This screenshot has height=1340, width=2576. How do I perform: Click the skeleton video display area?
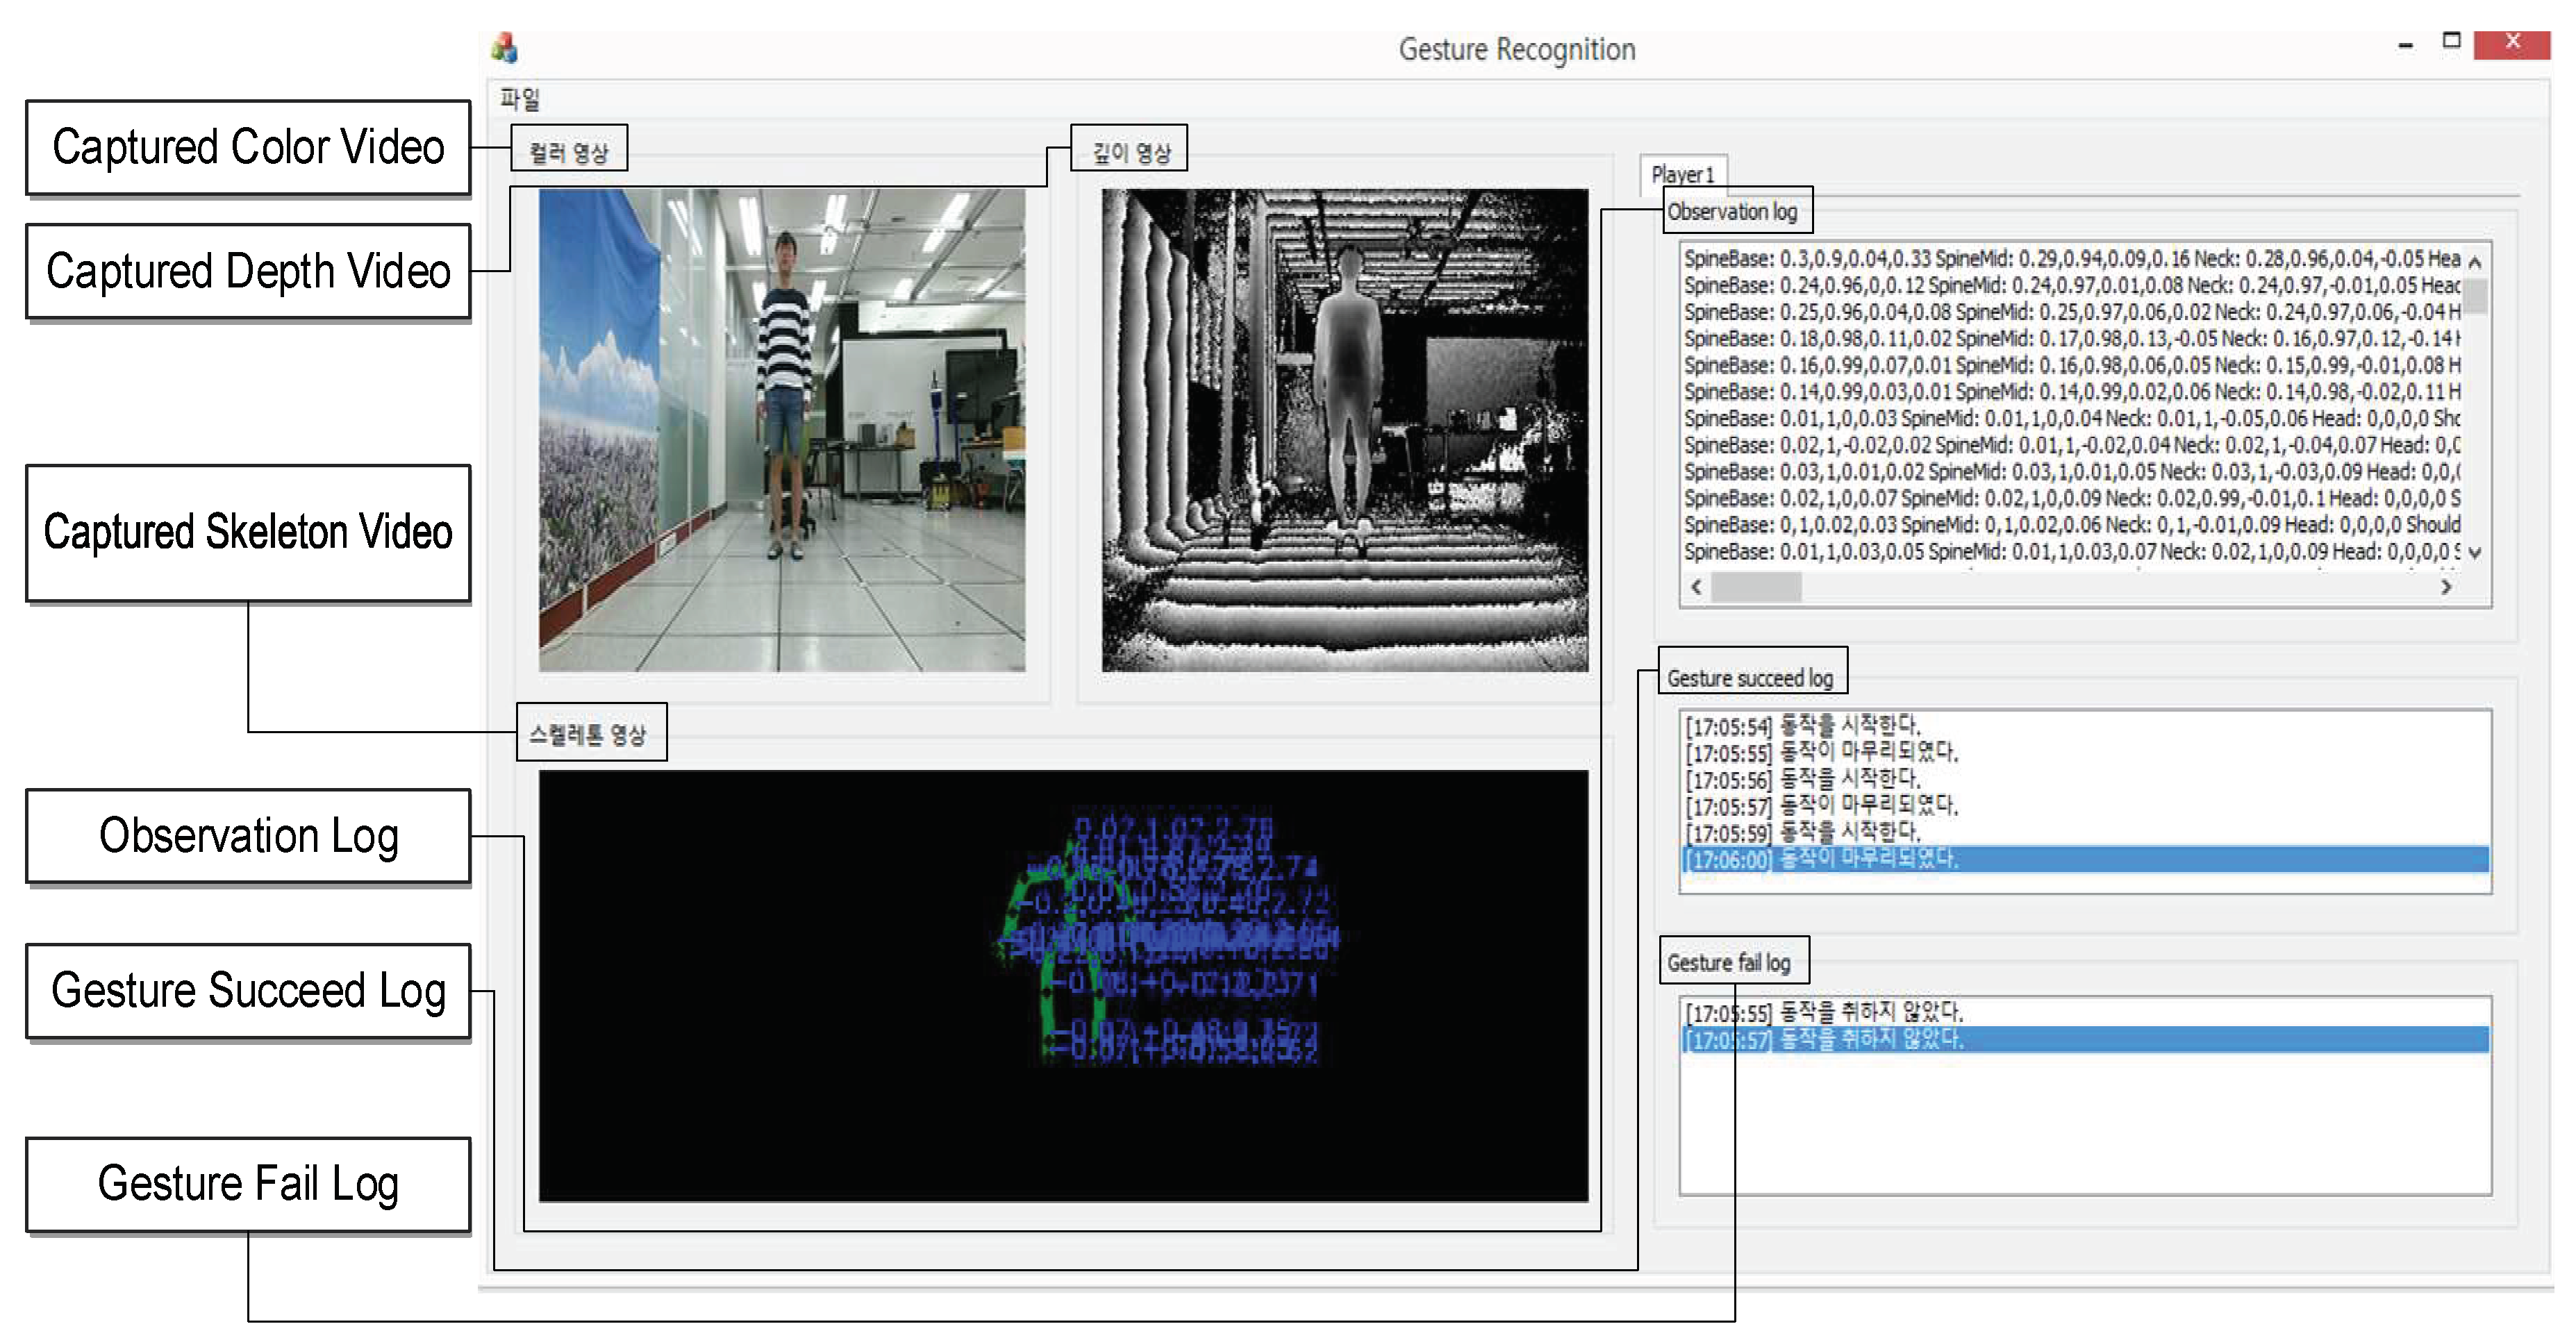pyautogui.click(x=1063, y=985)
